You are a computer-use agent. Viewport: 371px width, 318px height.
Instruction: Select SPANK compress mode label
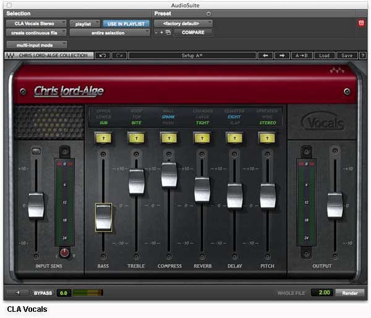click(168, 117)
